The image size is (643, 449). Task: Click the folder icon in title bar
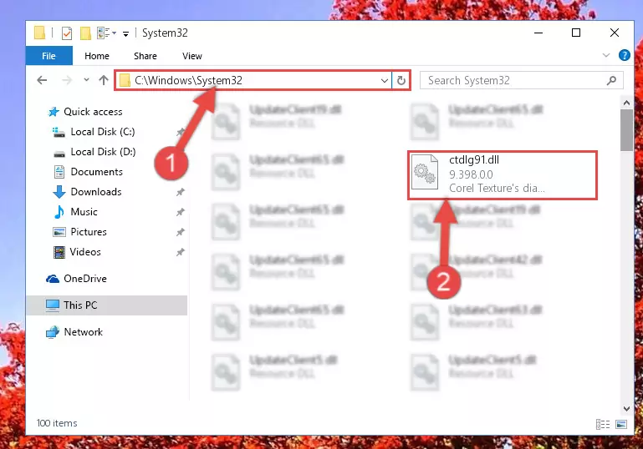[x=40, y=33]
